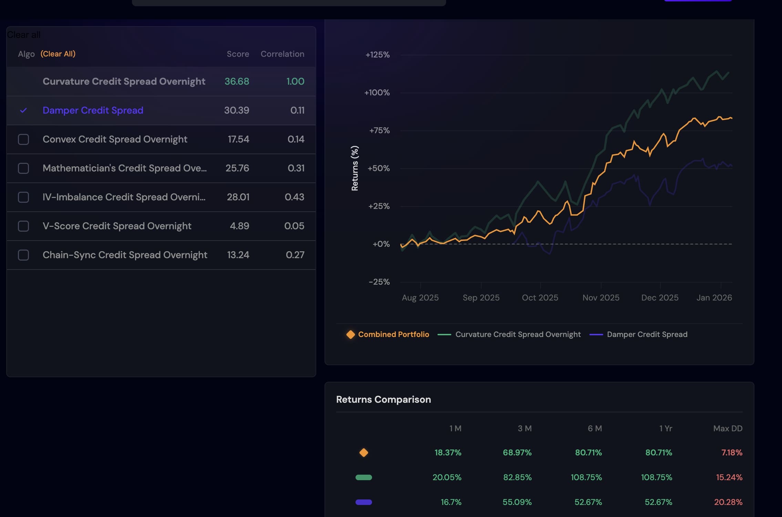Click the purple pill in Returns Comparison
The width and height of the screenshot is (782, 517).
click(x=363, y=502)
